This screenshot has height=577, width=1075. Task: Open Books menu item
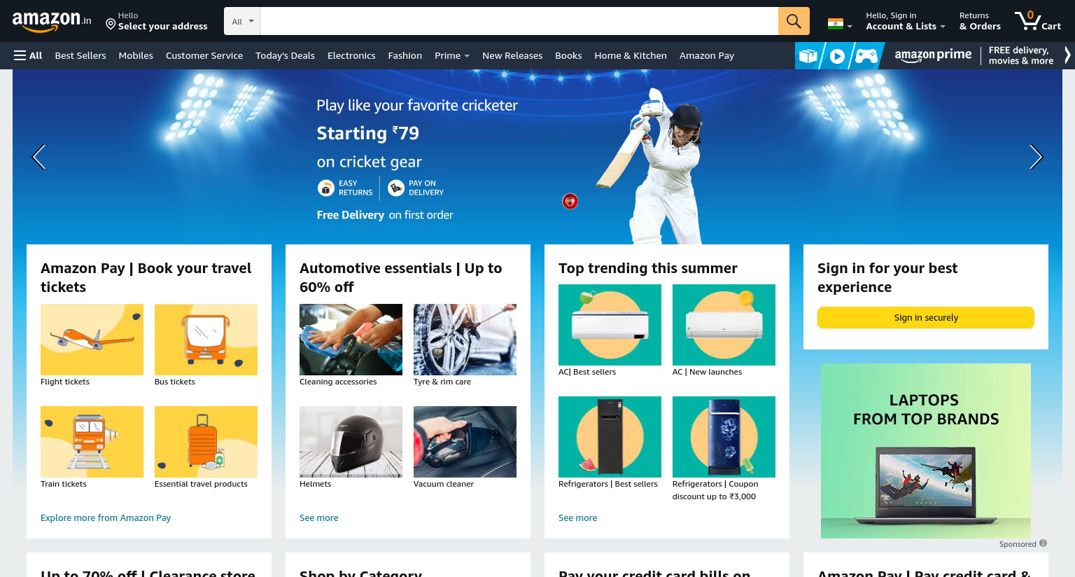(568, 55)
